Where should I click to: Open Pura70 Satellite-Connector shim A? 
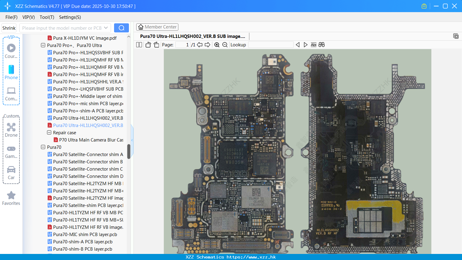pyautogui.click(x=85, y=154)
